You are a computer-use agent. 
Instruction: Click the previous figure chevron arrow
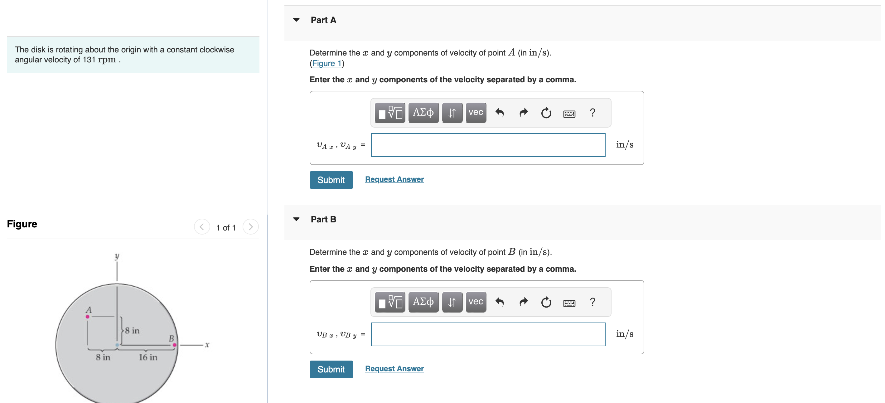pyautogui.click(x=202, y=226)
